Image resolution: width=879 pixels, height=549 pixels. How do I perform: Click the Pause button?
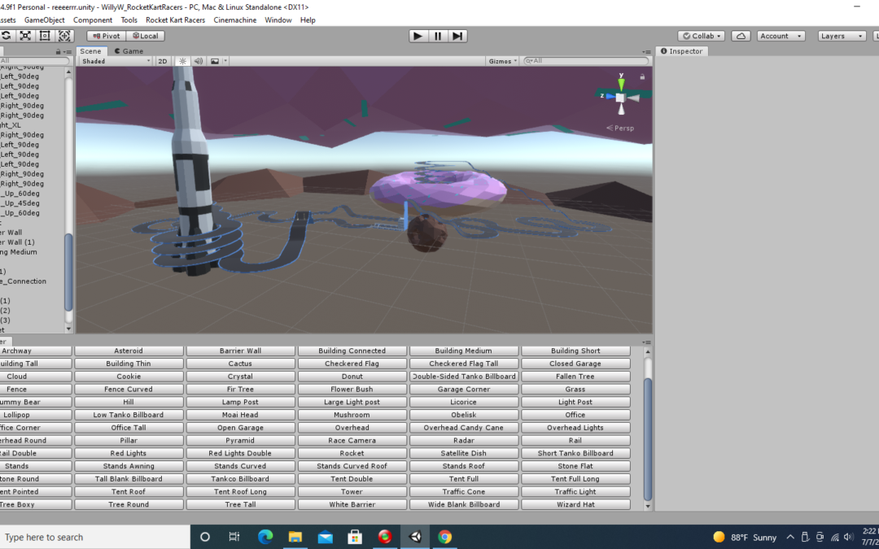pyautogui.click(x=438, y=36)
